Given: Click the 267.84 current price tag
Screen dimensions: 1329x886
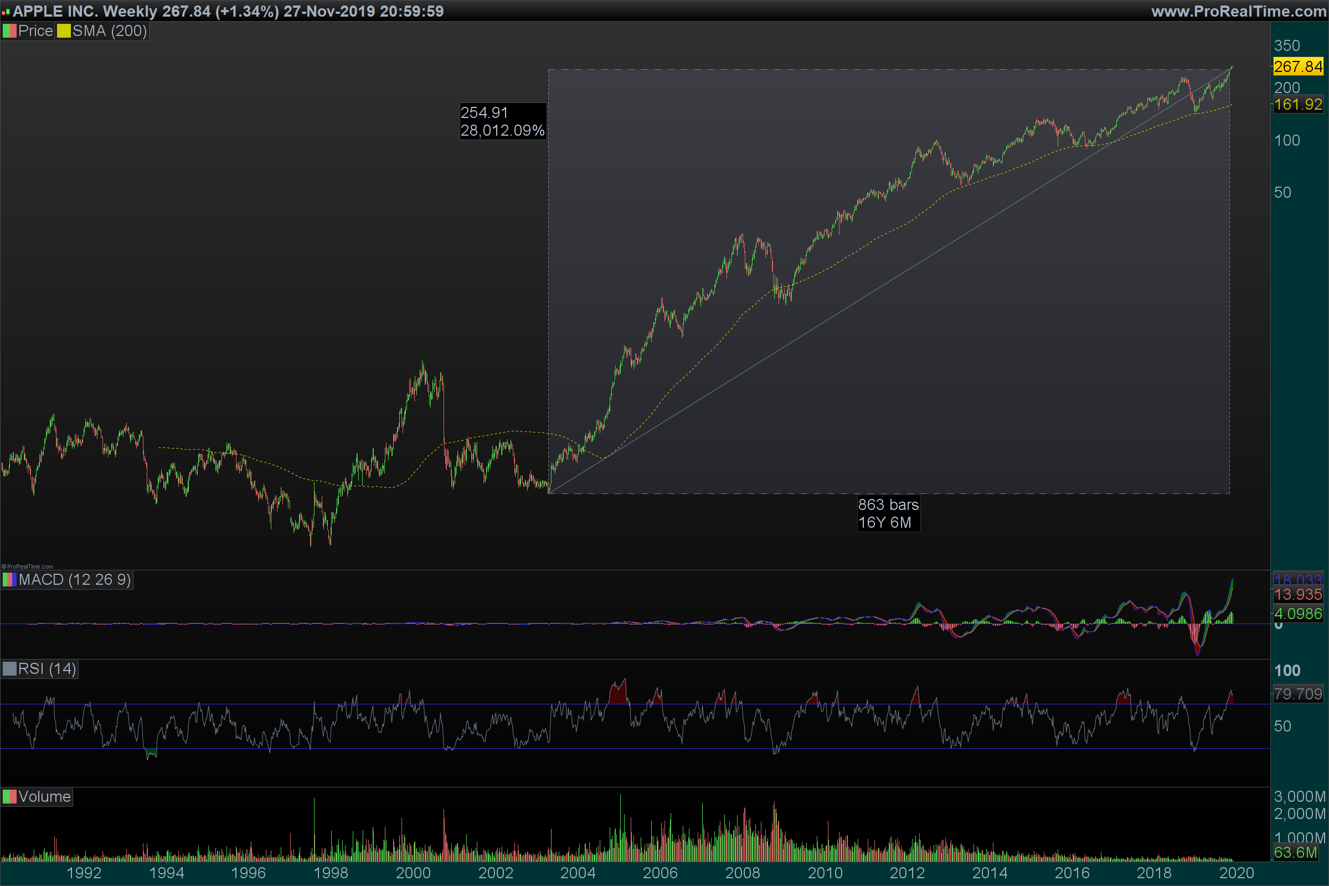Looking at the screenshot, I should 1297,66.
